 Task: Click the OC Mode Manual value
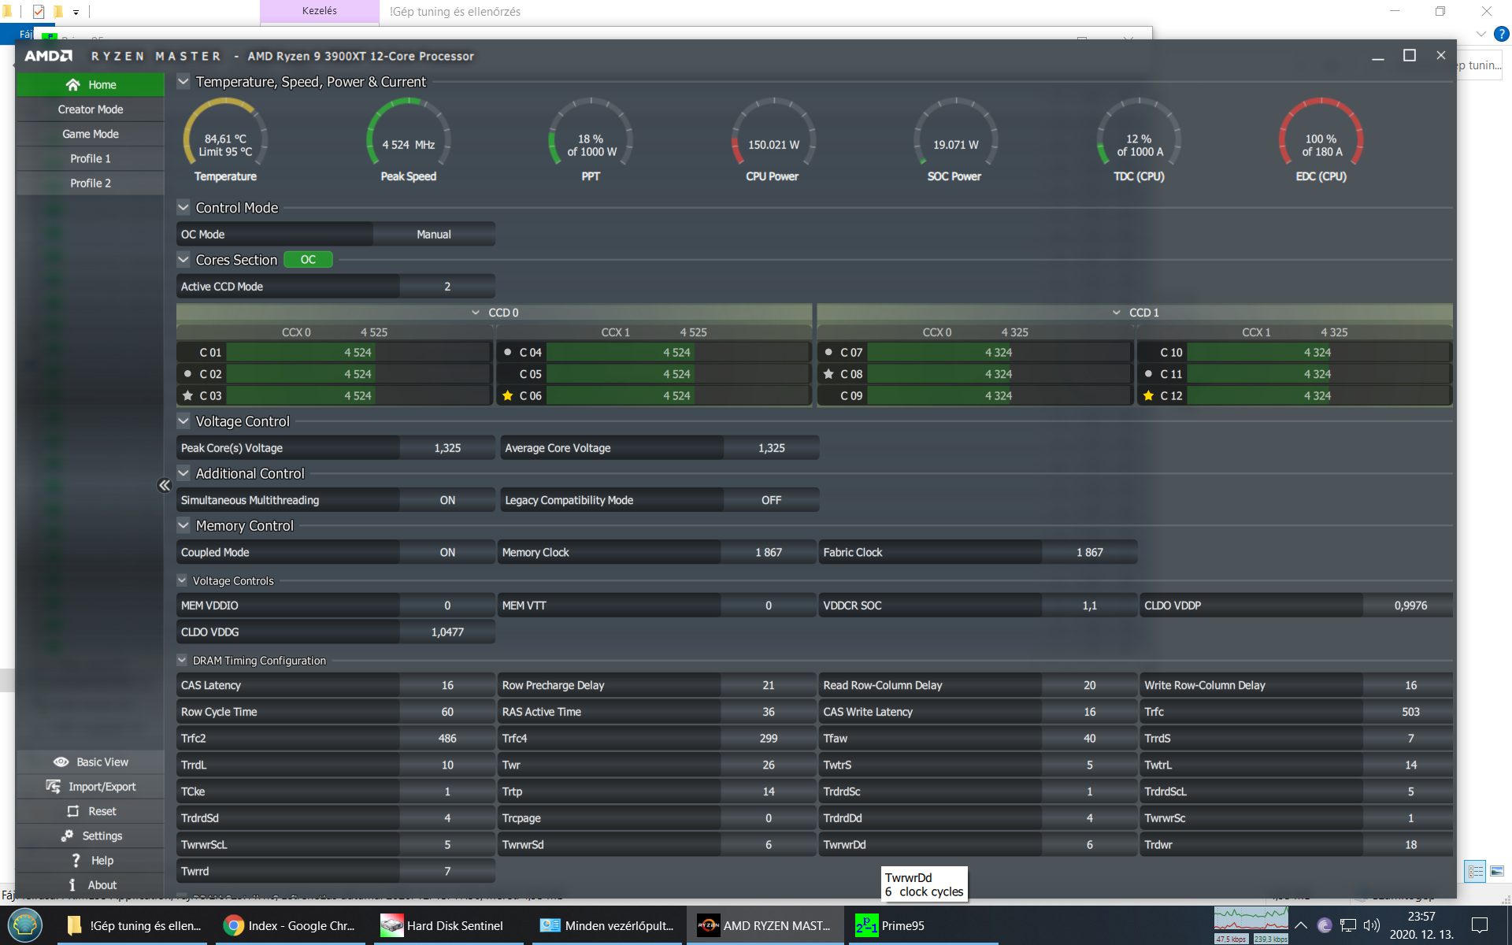(434, 234)
